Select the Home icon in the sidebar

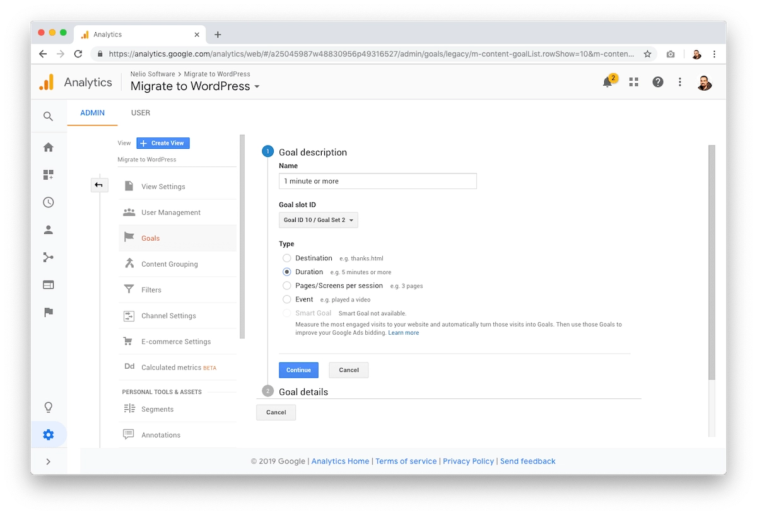(49, 147)
